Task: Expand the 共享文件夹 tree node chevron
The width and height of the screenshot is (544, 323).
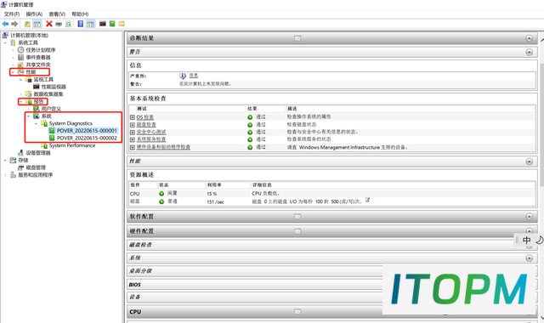Action: (14, 65)
